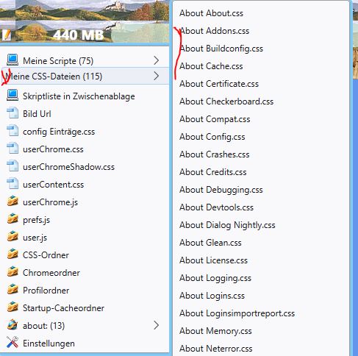358x356 pixels.
Task: Open user.js entry
Action: (x=85, y=237)
